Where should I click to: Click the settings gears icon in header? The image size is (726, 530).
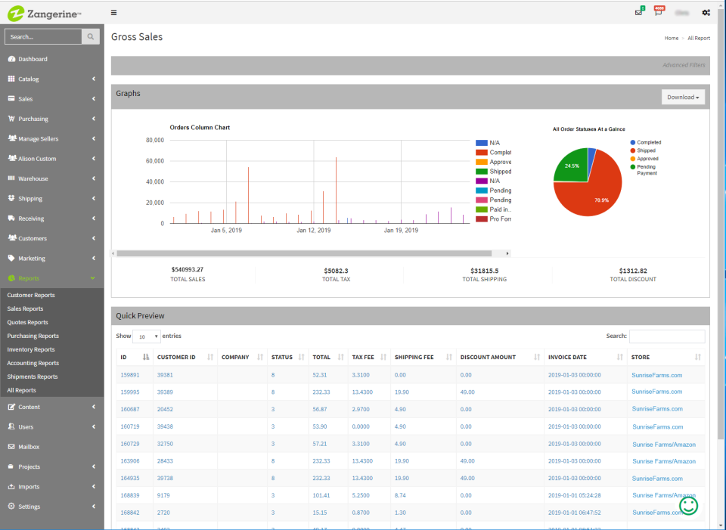706,13
